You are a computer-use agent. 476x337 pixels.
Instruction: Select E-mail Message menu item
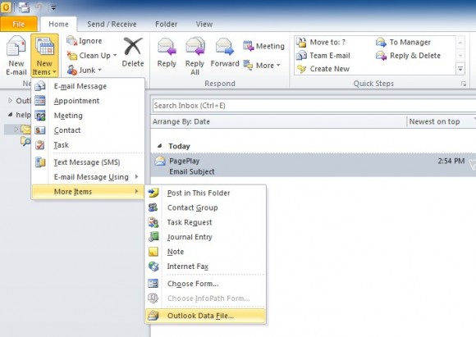[x=88, y=86]
